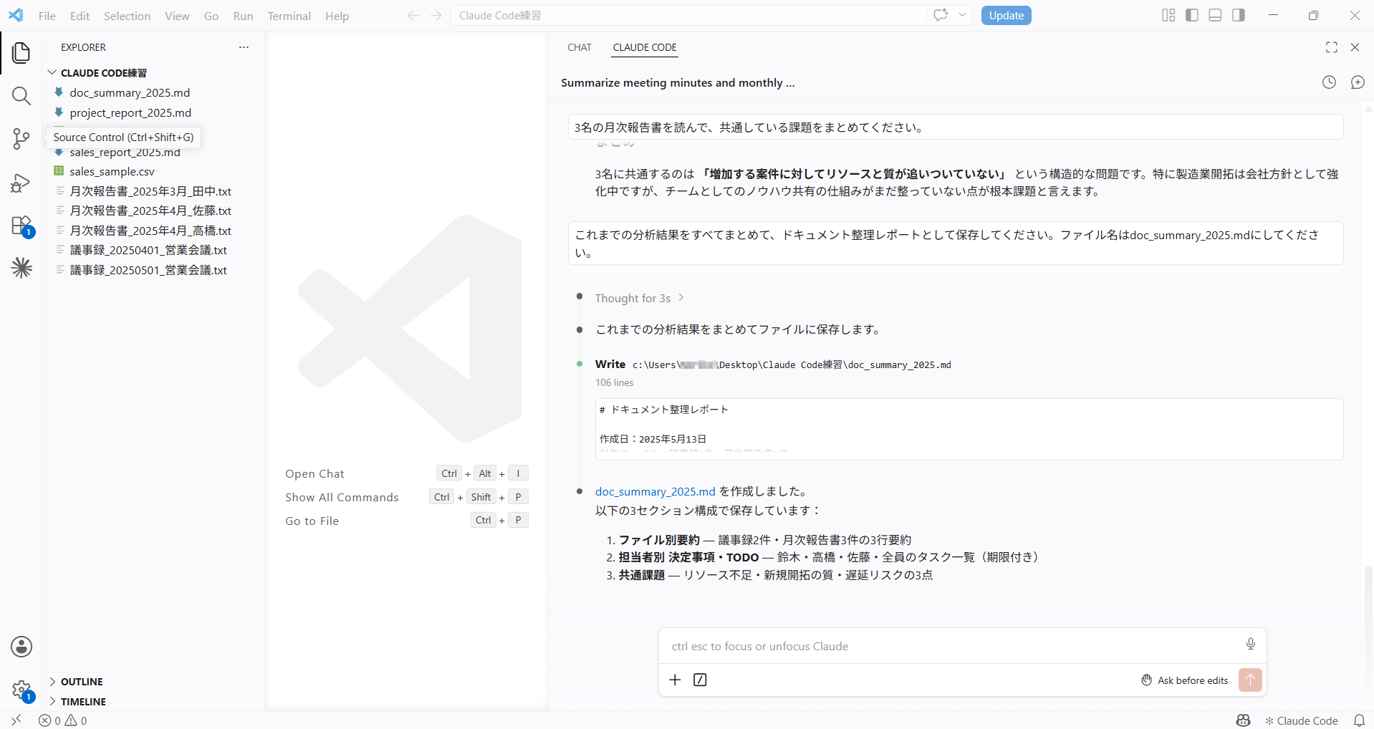Image resolution: width=1374 pixels, height=729 pixels.
Task: Click Claude Code status bar entry
Action: tap(1302, 720)
